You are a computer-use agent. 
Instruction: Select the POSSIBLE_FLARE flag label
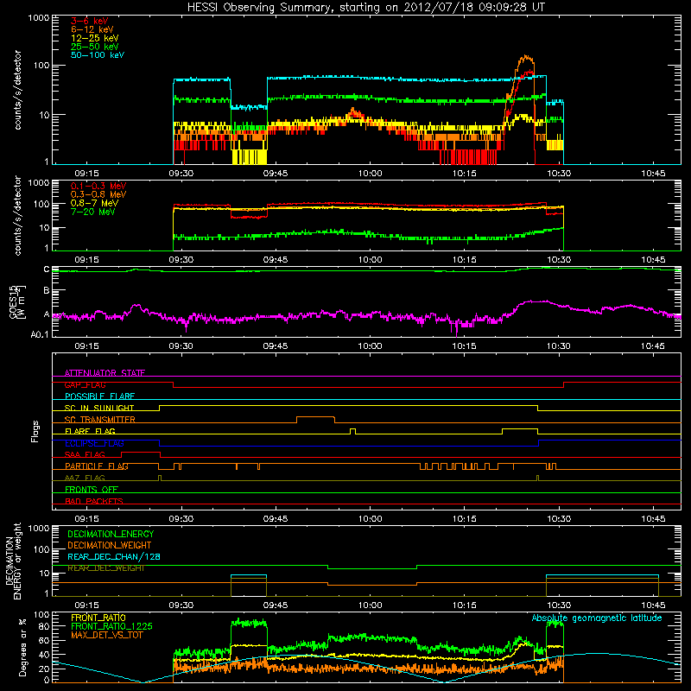[99, 396]
